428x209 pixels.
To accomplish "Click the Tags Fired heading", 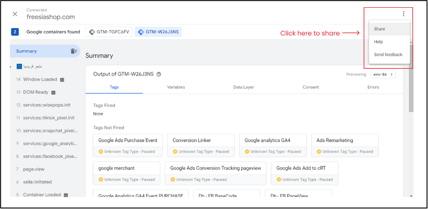I will [104, 105].
